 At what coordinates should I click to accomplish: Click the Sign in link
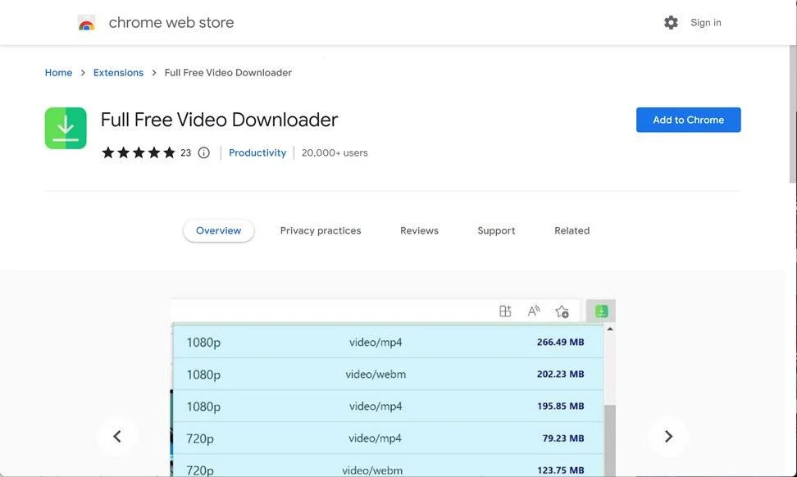pyautogui.click(x=705, y=22)
